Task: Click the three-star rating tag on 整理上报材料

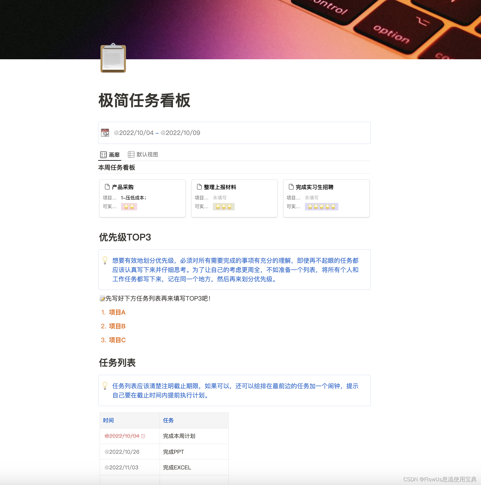Action: point(224,207)
